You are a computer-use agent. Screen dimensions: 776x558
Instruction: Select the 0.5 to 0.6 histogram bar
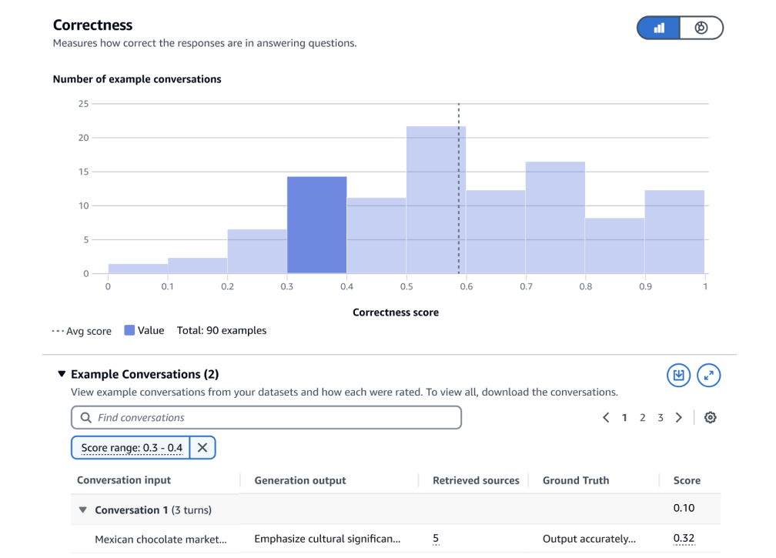436,200
